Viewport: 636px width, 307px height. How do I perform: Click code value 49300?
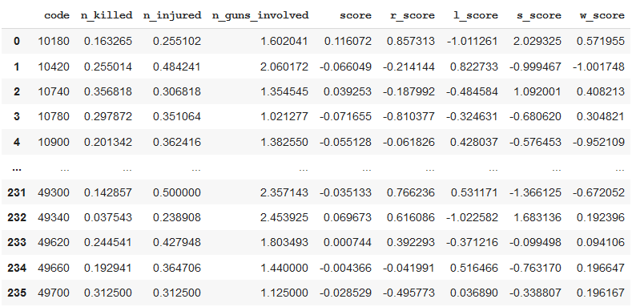54,192
